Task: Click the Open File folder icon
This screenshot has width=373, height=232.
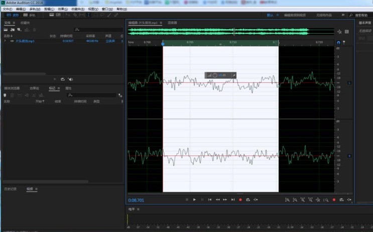Action: click(x=6, y=30)
